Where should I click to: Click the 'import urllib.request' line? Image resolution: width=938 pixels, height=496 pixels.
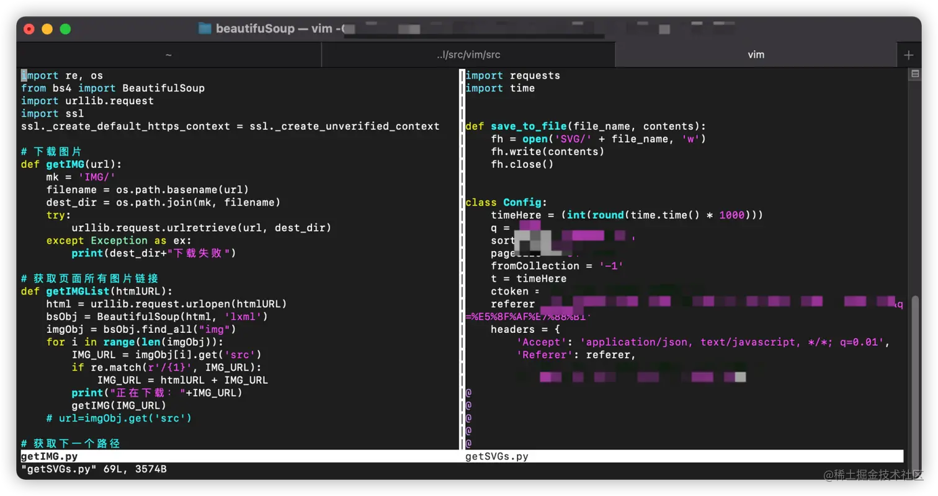pyautogui.click(x=87, y=100)
